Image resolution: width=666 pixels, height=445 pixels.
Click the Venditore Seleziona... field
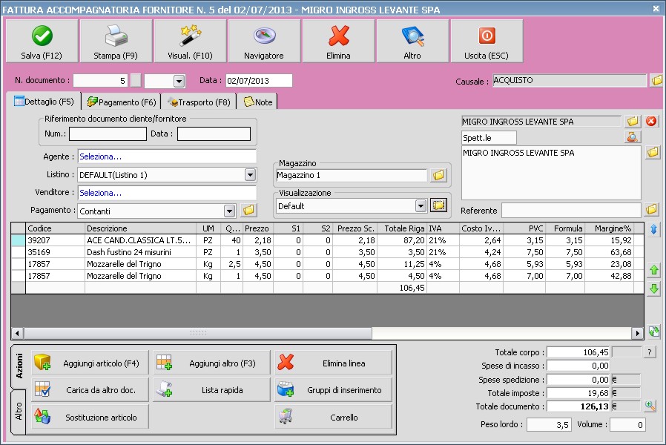[x=167, y=192]
